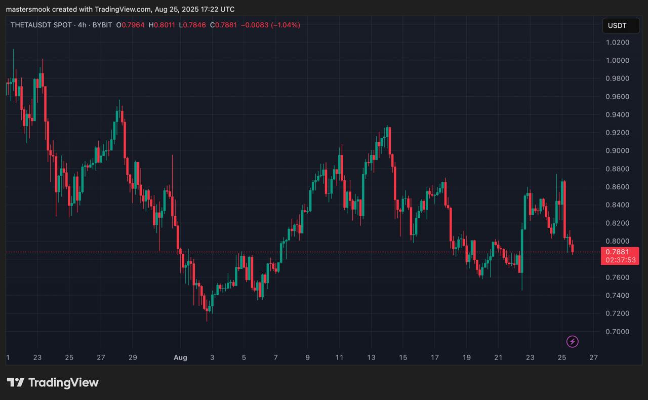Click the 4h interval label
The image size is (648, 400).
(x=83, y=25)
